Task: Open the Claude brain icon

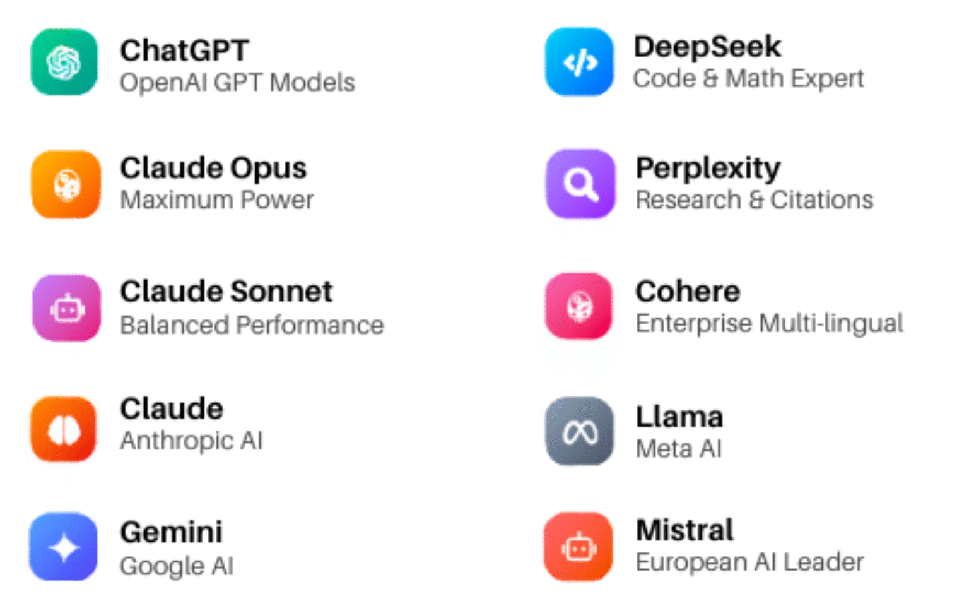Action: coord(64,429)
